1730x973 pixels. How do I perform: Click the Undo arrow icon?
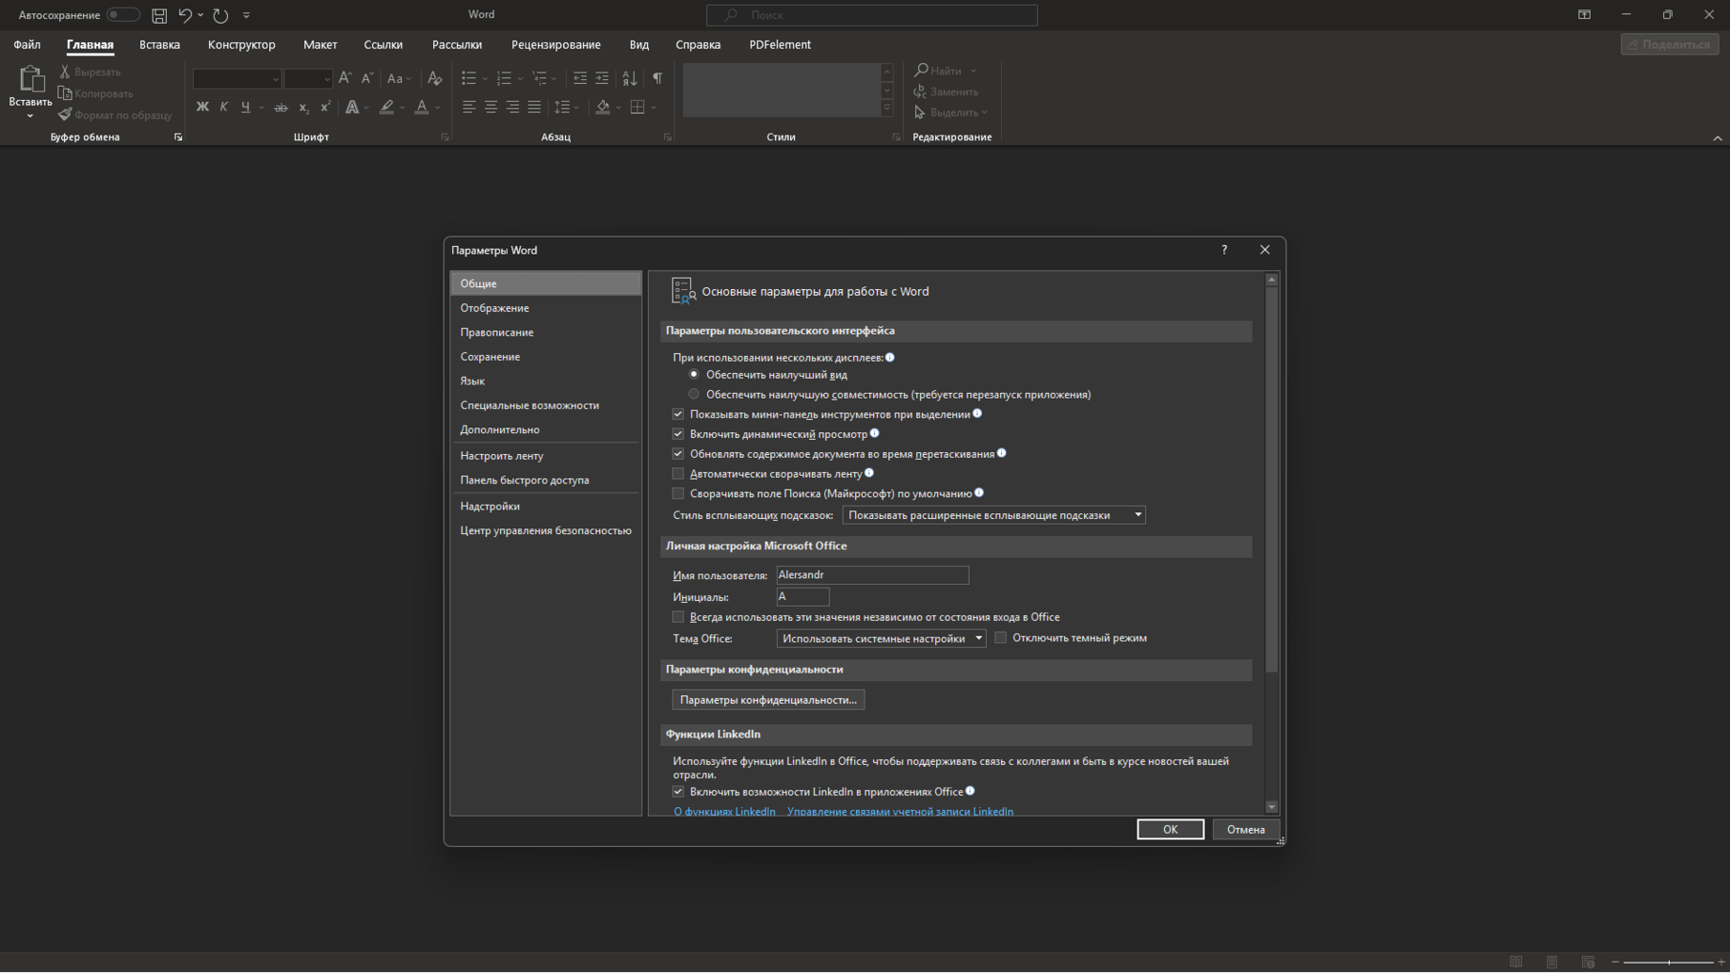pyautogui.click(x=185, y=15)
